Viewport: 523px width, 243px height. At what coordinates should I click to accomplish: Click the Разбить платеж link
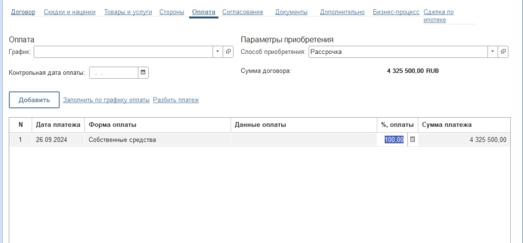(175, 100)
